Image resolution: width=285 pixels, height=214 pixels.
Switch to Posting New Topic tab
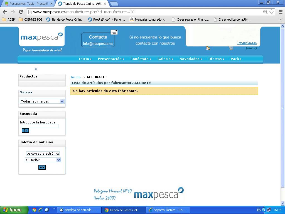[x=28, y=4]
